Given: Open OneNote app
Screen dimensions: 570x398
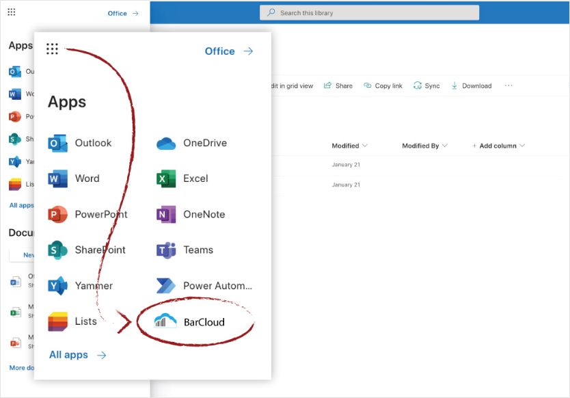Looking at the screenshot, I should tap(191, 214).
